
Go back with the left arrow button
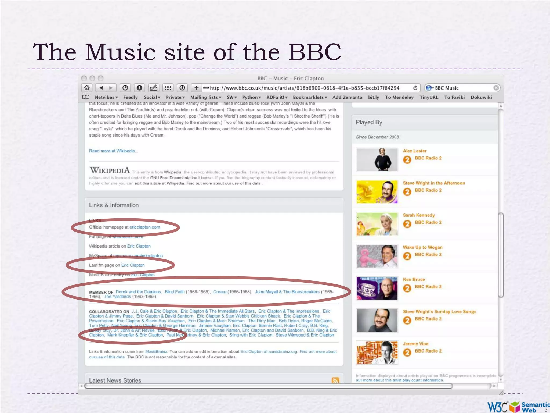pyautogui.click(x=101, y=88)
